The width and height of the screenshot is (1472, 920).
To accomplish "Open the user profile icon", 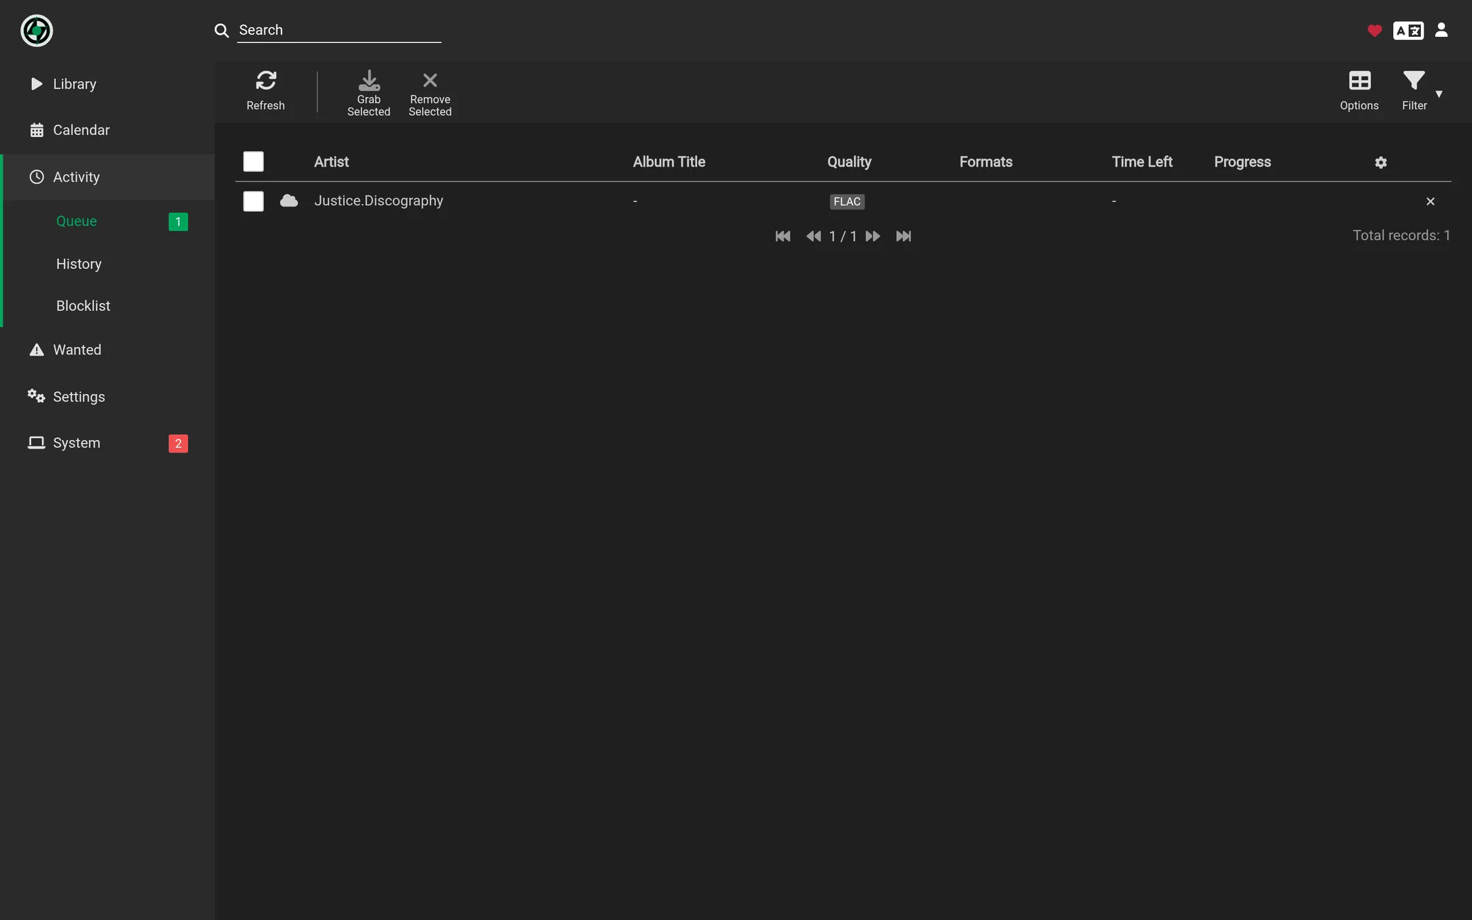I will click(x=1441, y=30).
